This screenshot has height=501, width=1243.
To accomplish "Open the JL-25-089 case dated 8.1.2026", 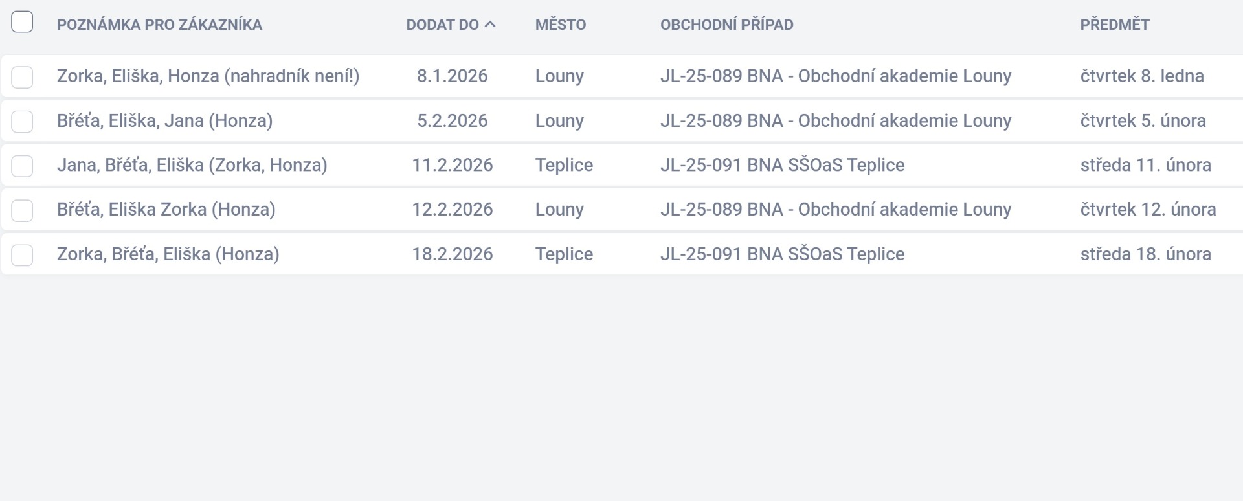I will pos(835,76).
